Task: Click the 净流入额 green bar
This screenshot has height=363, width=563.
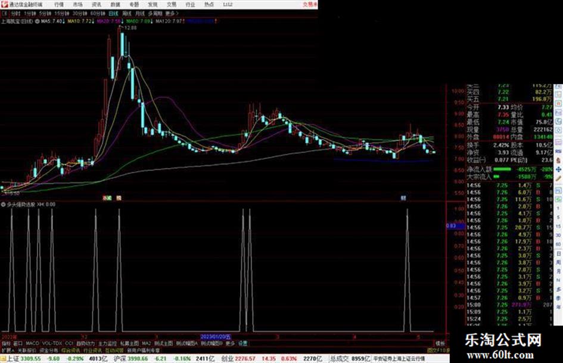Action: (502, 169)
